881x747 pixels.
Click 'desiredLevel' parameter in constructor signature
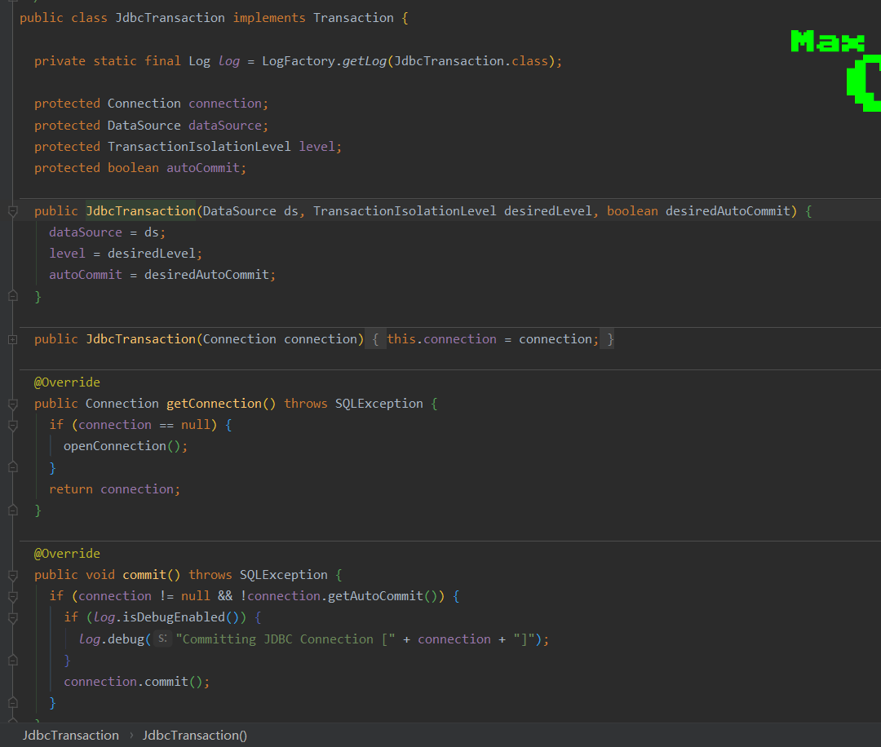548,211
